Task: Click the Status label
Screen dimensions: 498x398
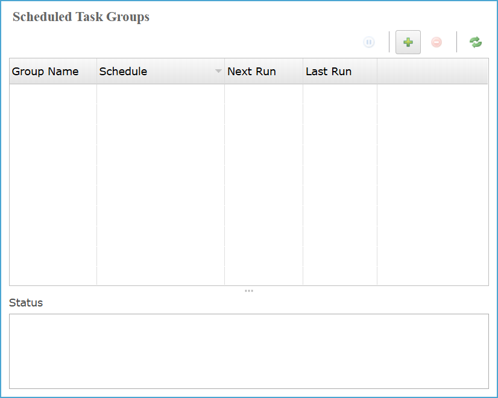Action: pyautogui.click(x=26, y=303)
